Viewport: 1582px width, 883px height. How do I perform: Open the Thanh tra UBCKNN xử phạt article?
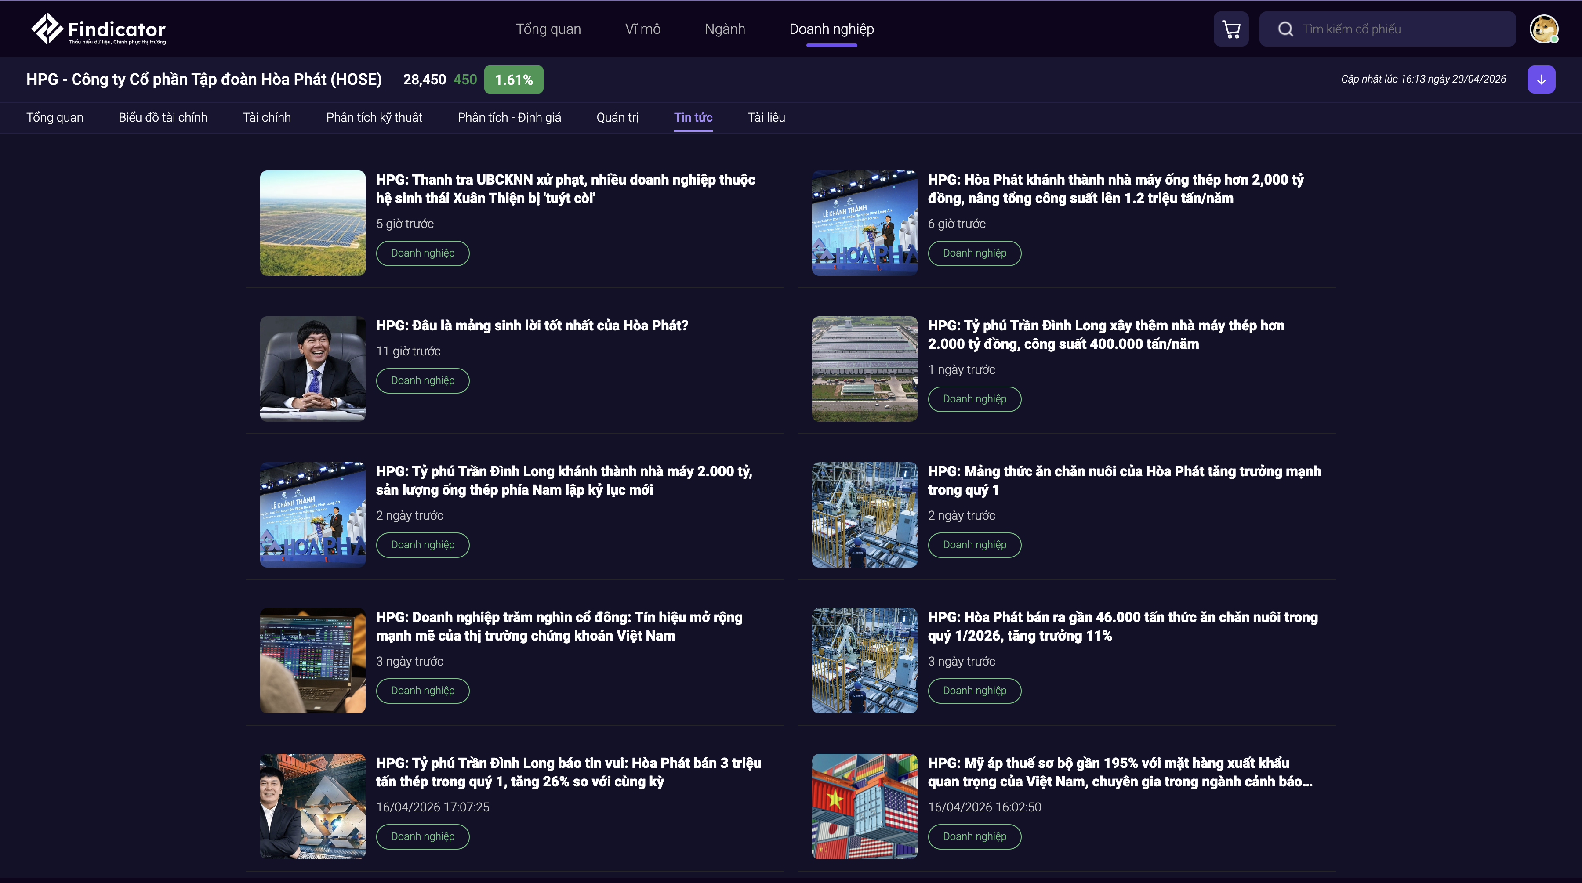(x=565, y=188)
